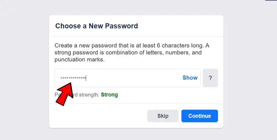Click the green Strong strength indicator

109,95
